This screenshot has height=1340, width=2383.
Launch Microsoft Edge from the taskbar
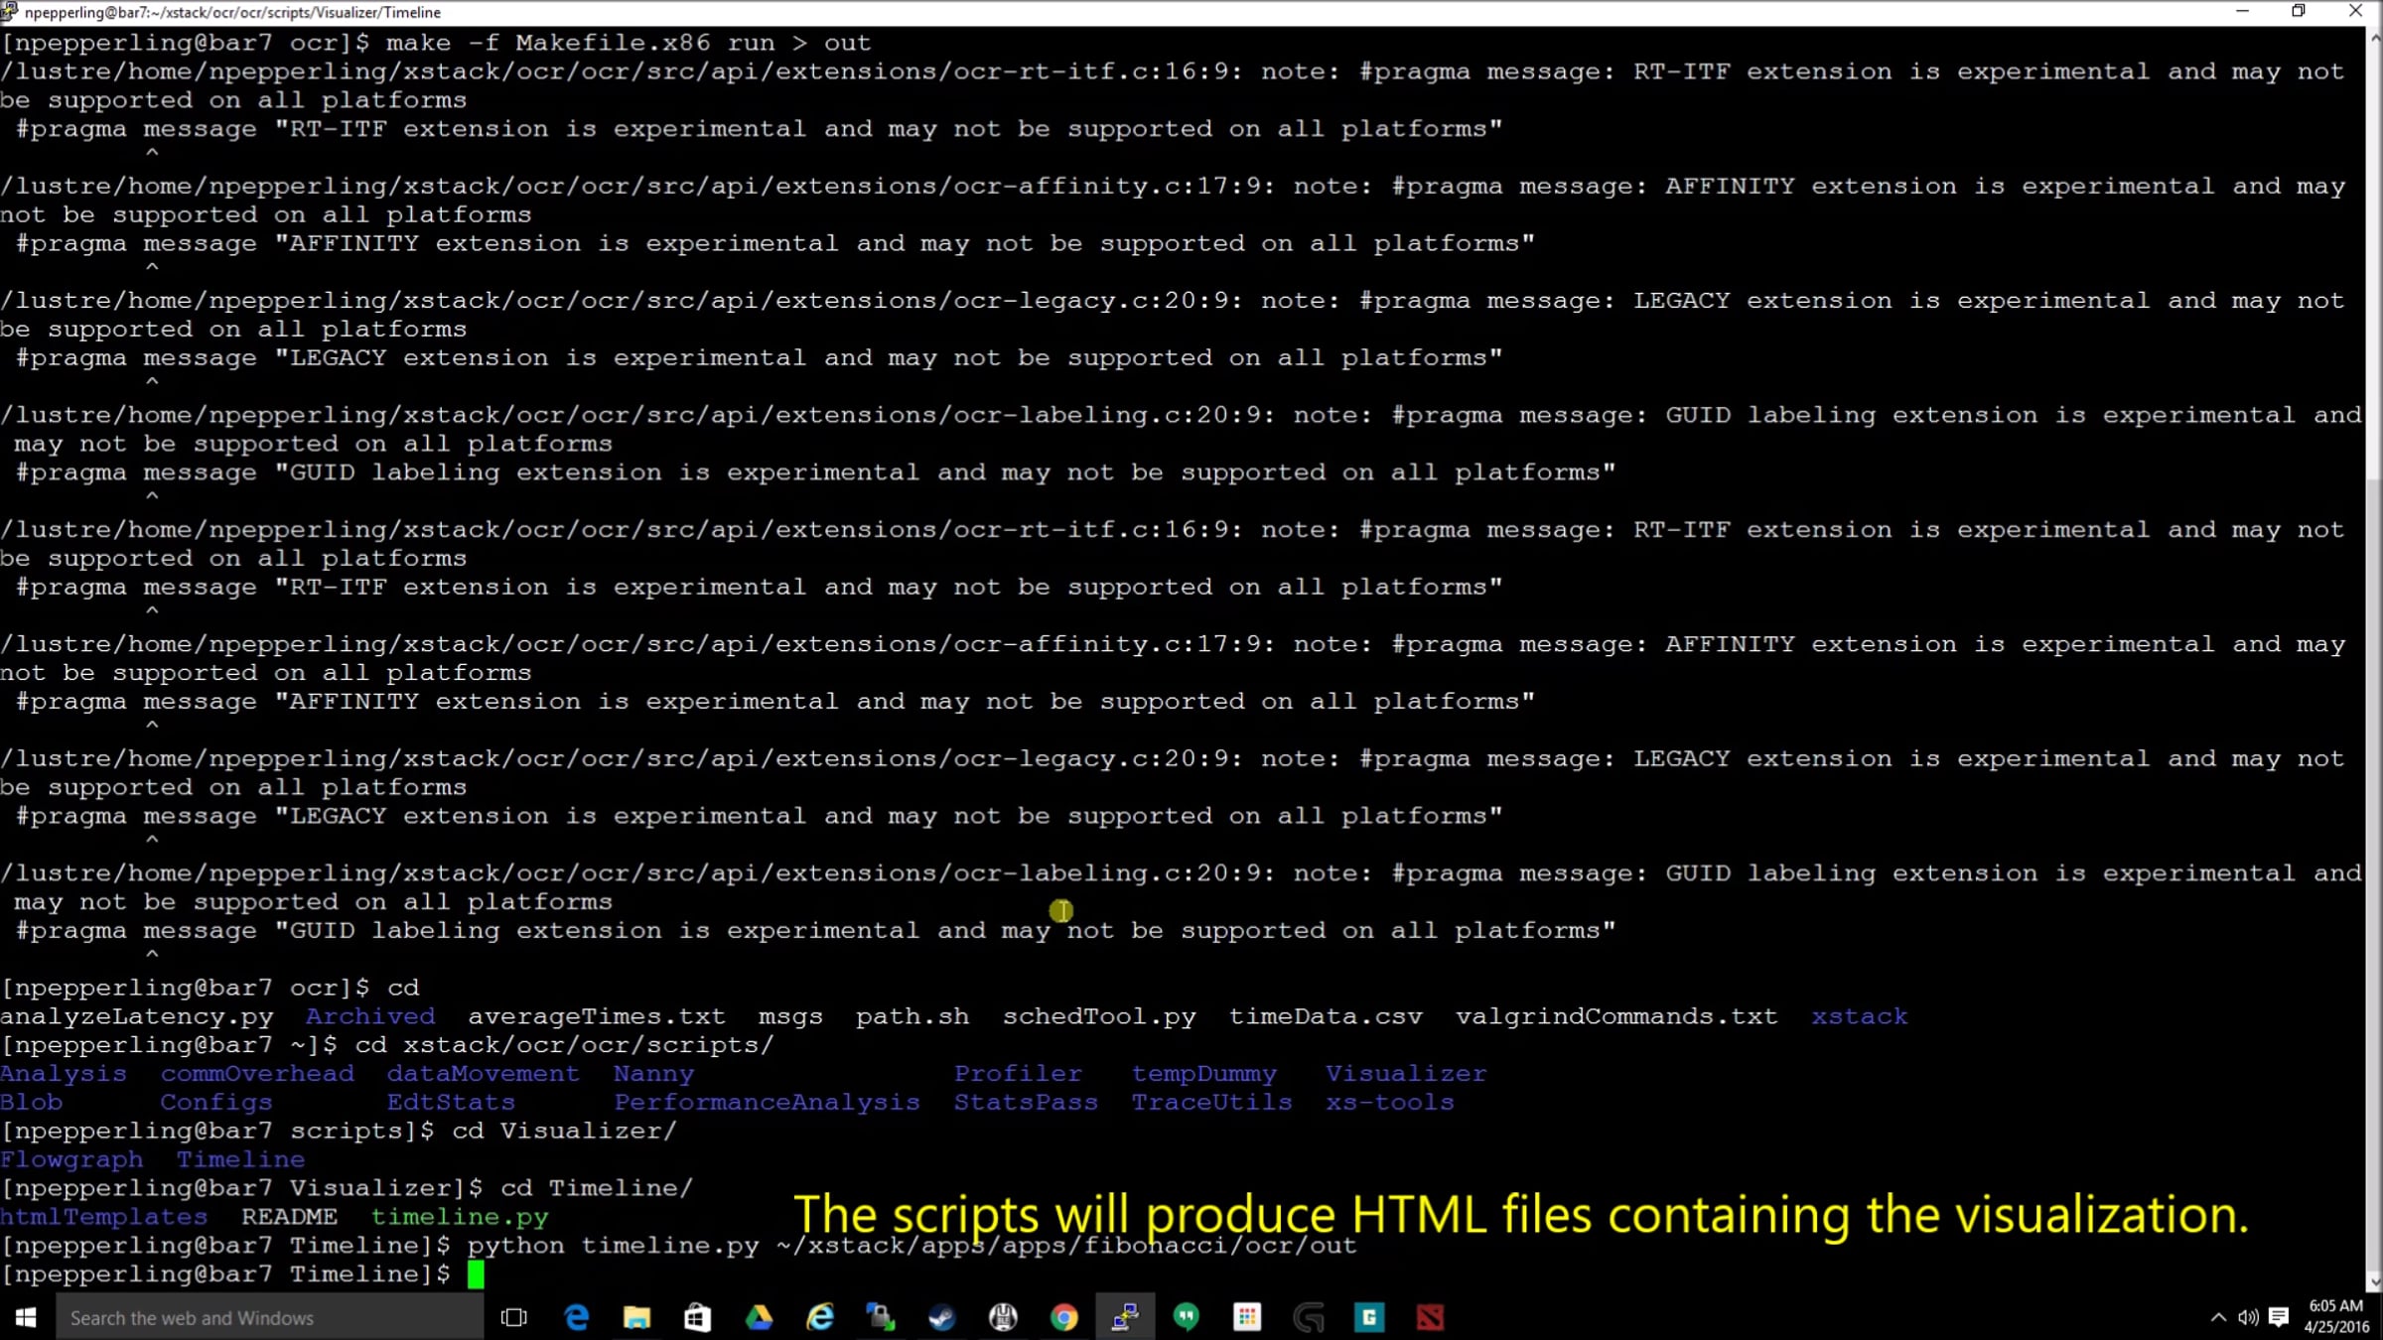(576, 1317)
